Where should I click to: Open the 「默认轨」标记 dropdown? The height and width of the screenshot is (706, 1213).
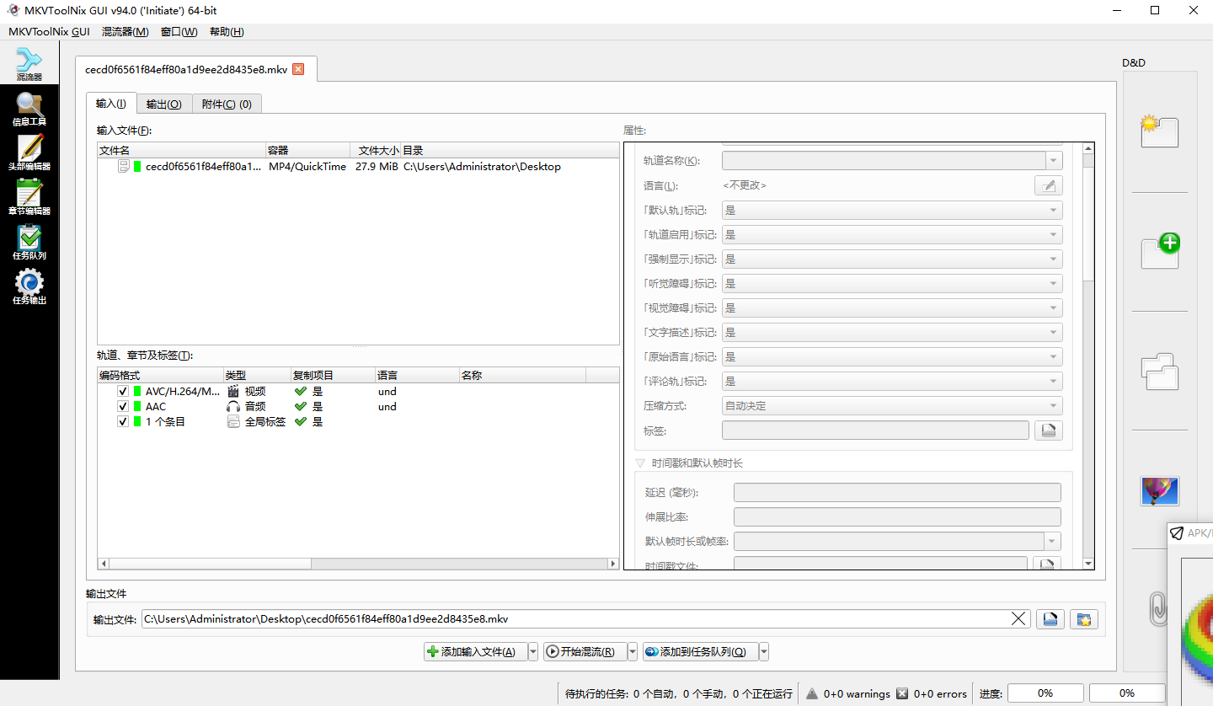892,211
